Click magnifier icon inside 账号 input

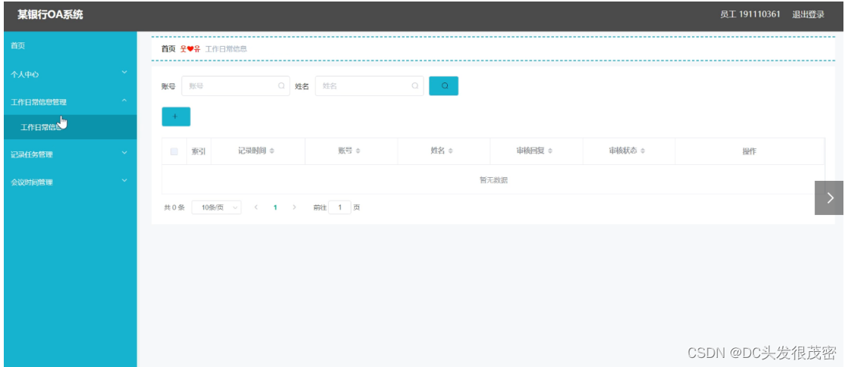pyautogui.click(x=281, y=86)
